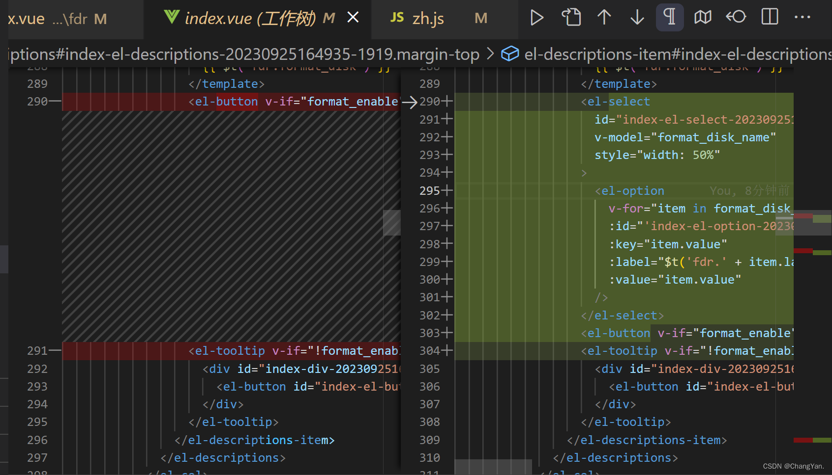This screenshot has height=475, width=832.
Task: Click the added marker at right line 300
Action: click(x=447, y=280)
